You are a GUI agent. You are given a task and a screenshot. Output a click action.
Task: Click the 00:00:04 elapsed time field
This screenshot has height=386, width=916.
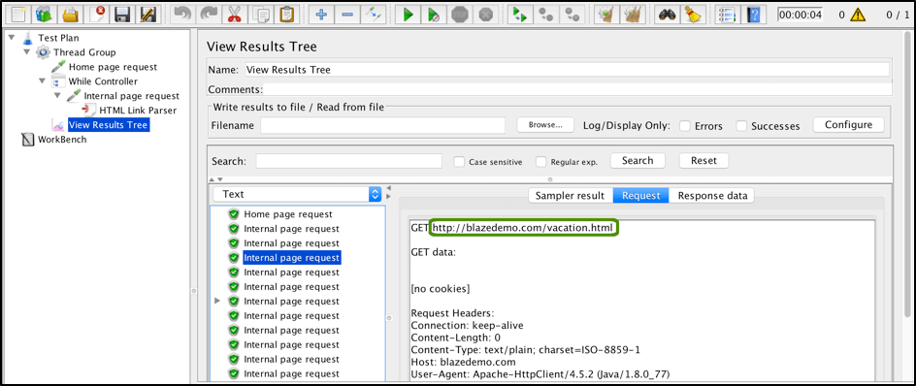click(800, 15)
